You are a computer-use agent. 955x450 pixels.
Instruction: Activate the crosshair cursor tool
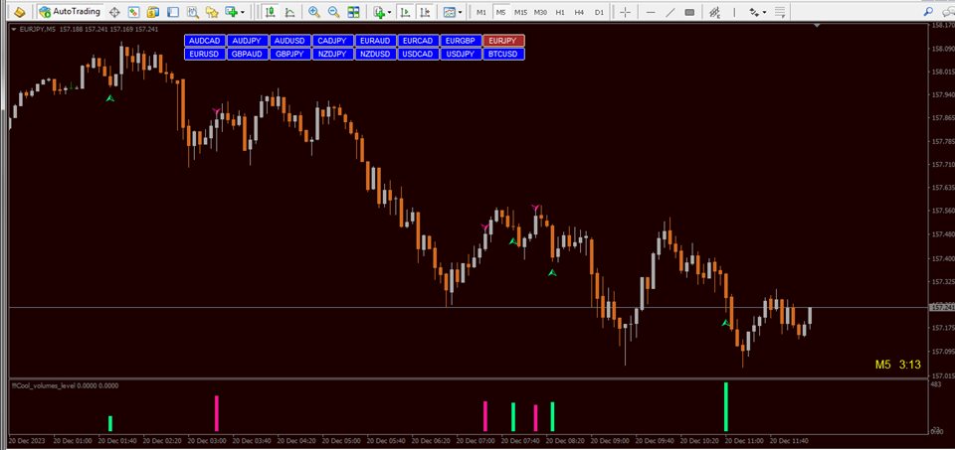tap(625, 12)
